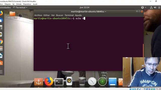Open the speaker app in the bottom dock

pyautogui.click(x=69, y=81)
